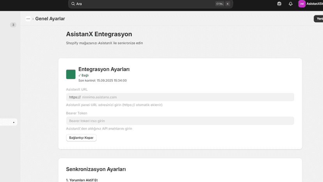Click the AsistanX Entegrasyon title
Image resolution: width=323 pixels, height=182 pixels.
coord(99,34)
